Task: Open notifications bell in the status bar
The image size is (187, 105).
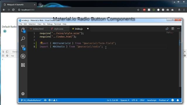Action: [x=178, y=100]
